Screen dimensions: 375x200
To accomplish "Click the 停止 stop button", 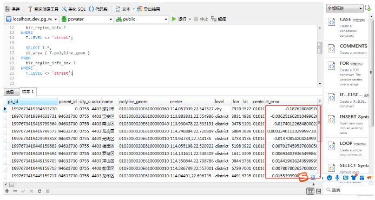I will point(201,19).
